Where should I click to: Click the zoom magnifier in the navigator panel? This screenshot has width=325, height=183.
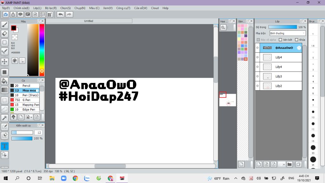tap(223, 27)
